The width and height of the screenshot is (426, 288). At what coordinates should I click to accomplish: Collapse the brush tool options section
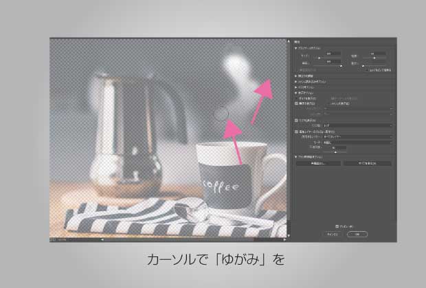pos(296,48)
